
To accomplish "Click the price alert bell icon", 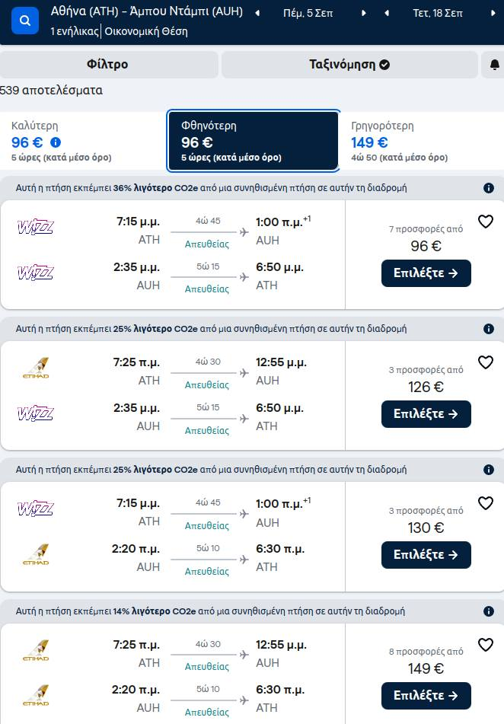I will (494, 65).
